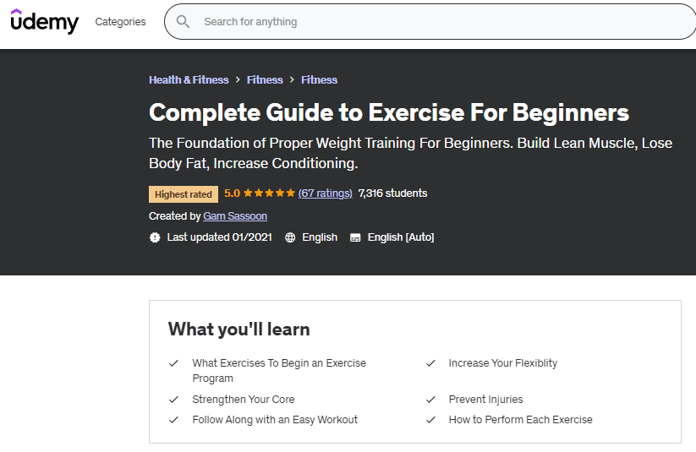The height and width of the screenshot is (452, 696).
Task: Click the Udemy logo
Action: 44,21
